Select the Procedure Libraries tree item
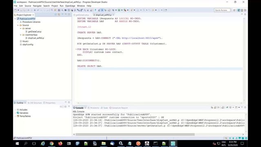Screen dimensions: 261x147 [31, 22]
